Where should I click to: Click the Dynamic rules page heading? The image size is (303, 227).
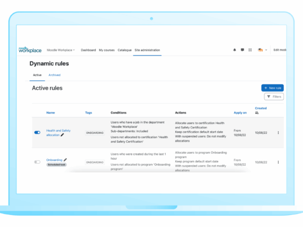(x=49, y=63)
